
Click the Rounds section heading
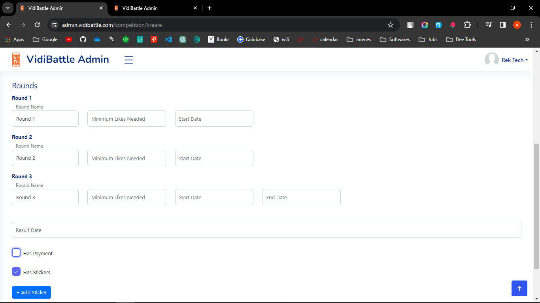click(25, 86)
